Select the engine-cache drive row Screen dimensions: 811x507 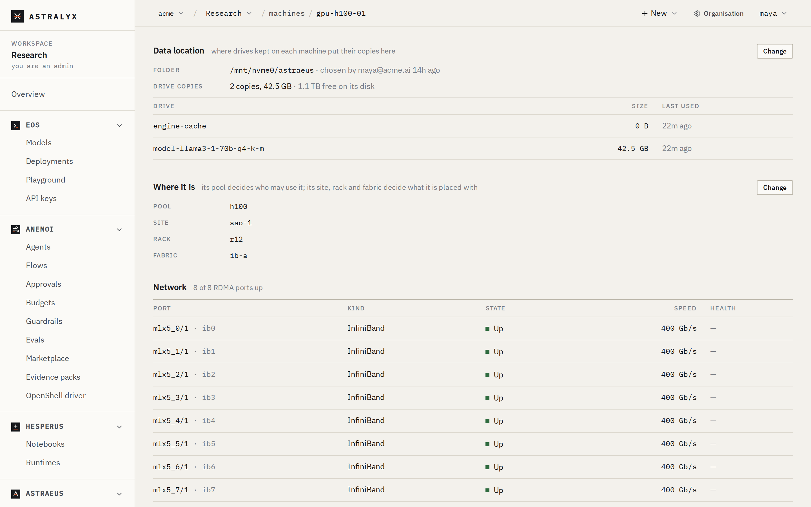point(473,126)
